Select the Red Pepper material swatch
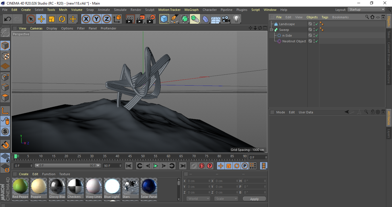 (20, 188)
